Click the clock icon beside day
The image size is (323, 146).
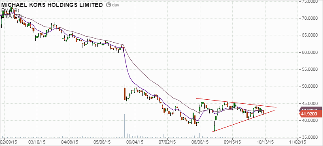(108, 5)
